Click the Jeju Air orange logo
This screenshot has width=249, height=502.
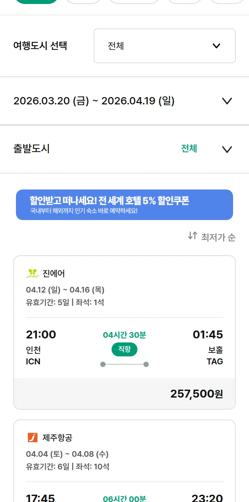33,438
